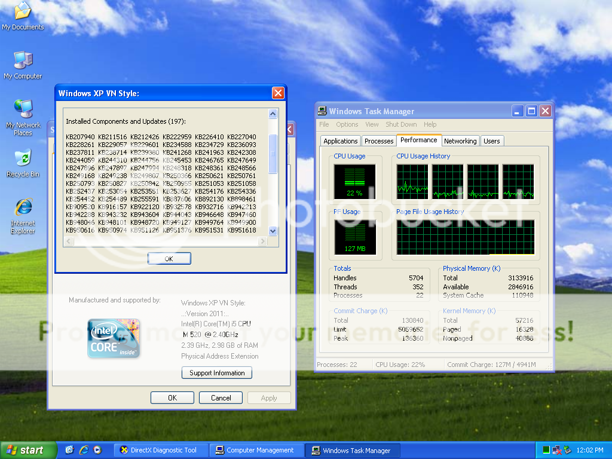
Task: Select the Performance tab
Action: [419, 140]
